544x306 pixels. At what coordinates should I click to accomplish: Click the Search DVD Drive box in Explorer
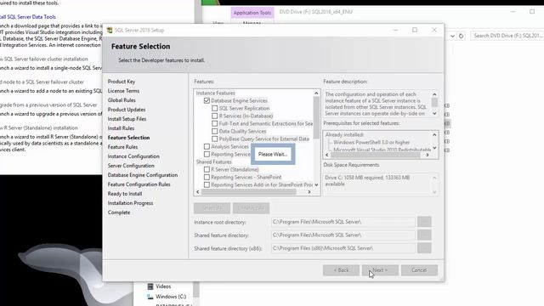click(x=507, y=36)
